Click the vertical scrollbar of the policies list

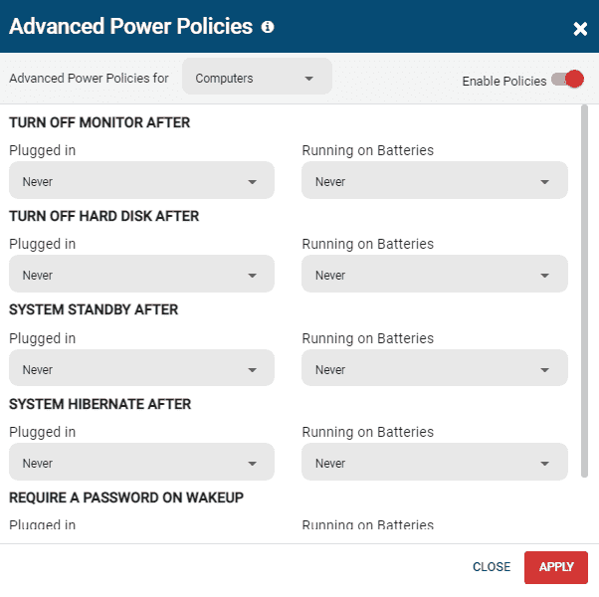point(584,289)
